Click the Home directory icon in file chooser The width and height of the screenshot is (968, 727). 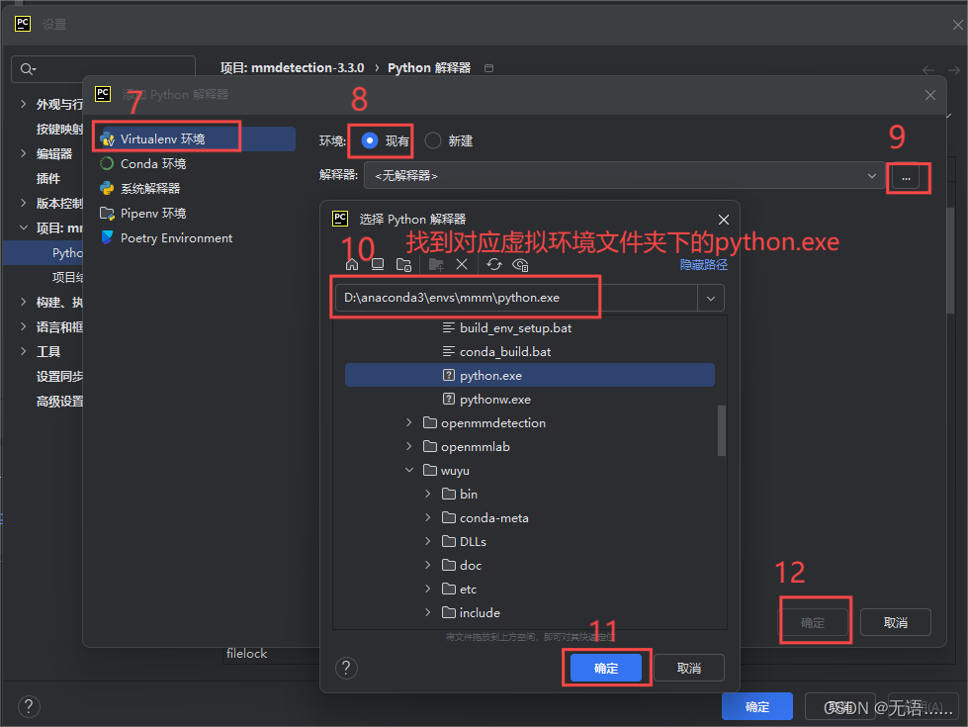352,264
